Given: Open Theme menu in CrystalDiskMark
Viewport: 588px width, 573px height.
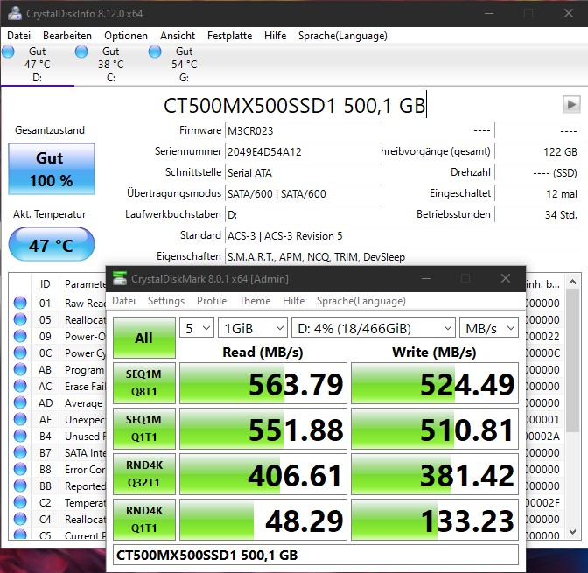Looking at the screenshot, I should pos(255,301).
